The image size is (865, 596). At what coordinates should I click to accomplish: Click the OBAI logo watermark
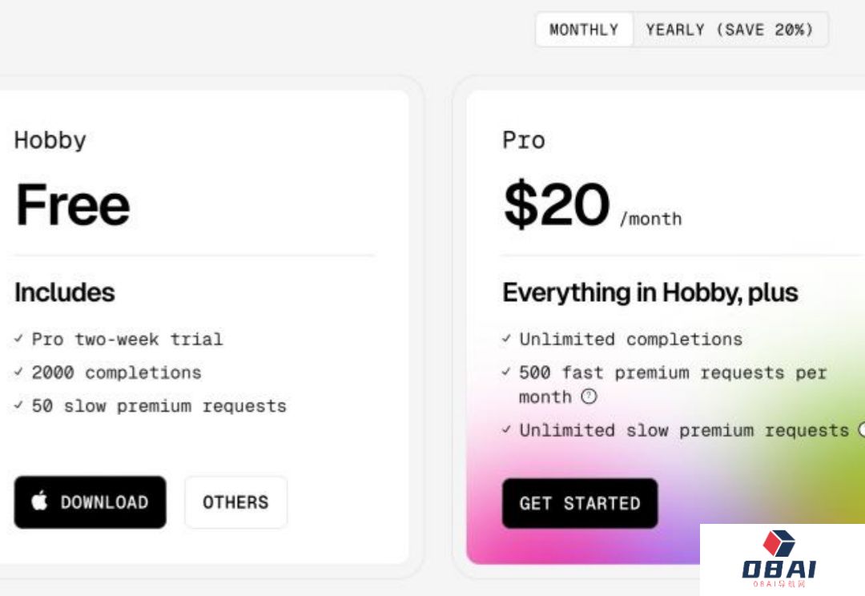click(779, 558)
